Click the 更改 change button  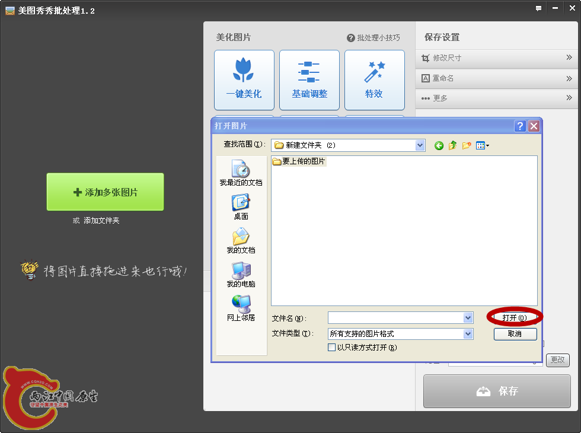558,360
